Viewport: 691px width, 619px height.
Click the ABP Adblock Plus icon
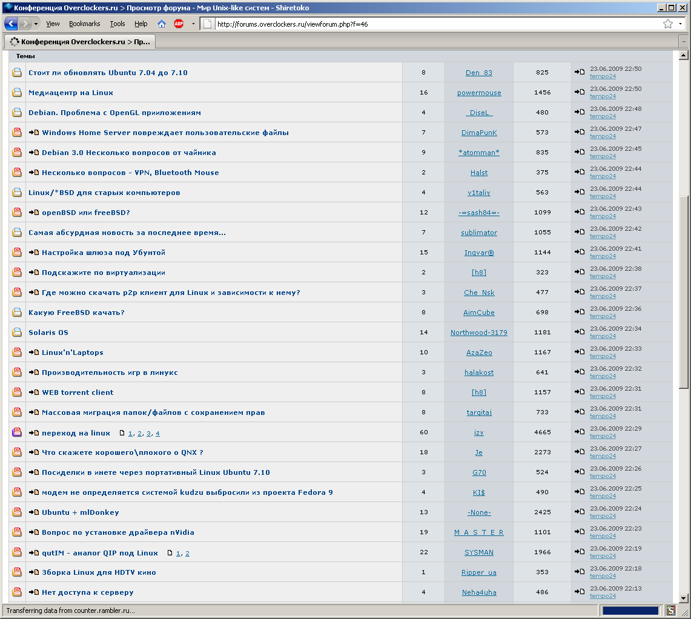click(179, 24)
